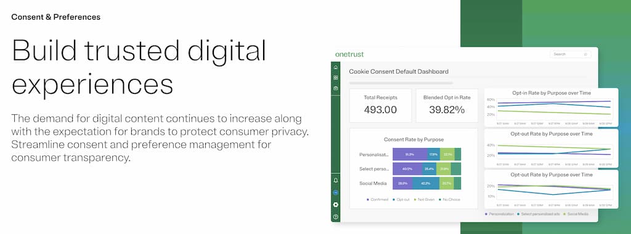Toggle the No Choice legend item
Screen dimensions: 631x234
[x=449, y=200]
